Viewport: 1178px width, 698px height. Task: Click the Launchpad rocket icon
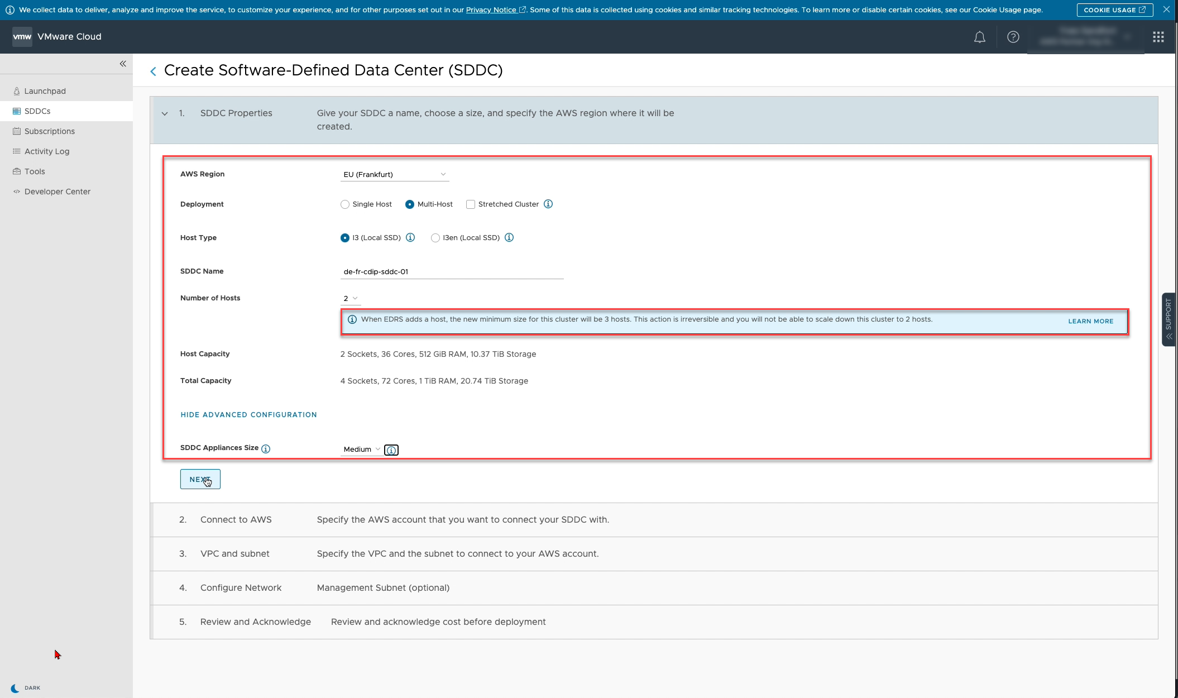17,91
